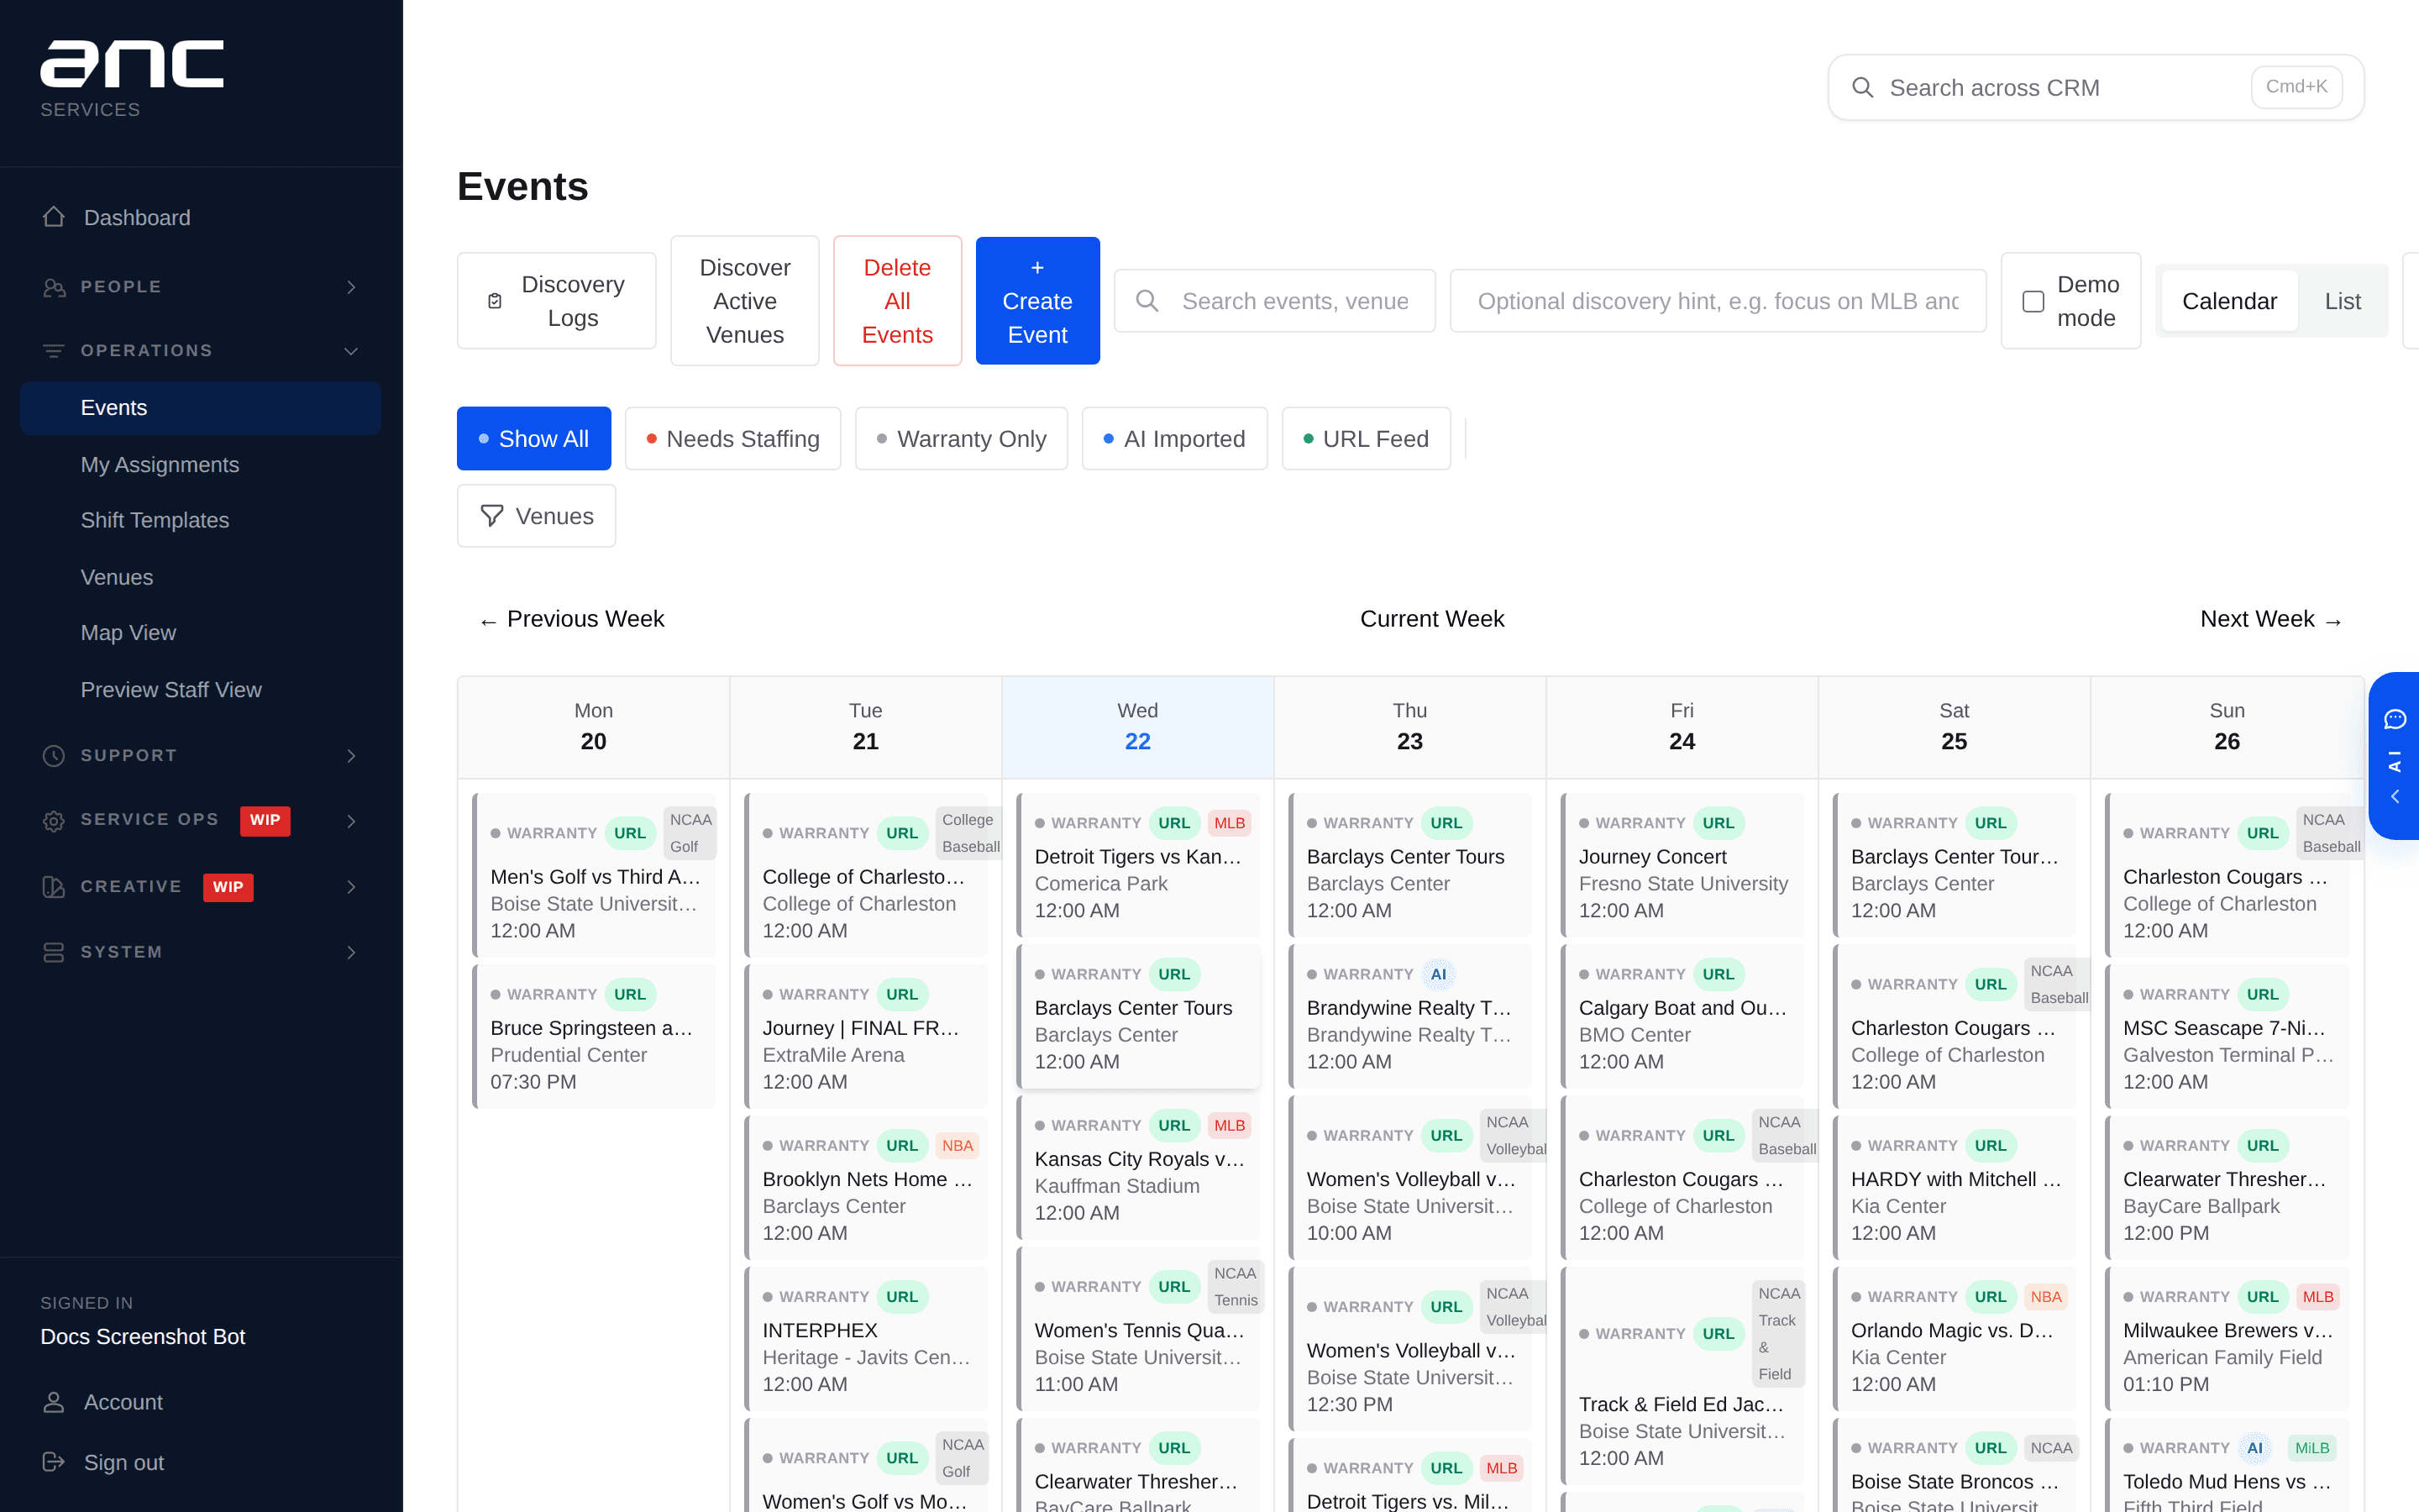Screen dimensions: 2419x1512
Task: Open the AI chat bubble icon
Action: (2395, 719)
